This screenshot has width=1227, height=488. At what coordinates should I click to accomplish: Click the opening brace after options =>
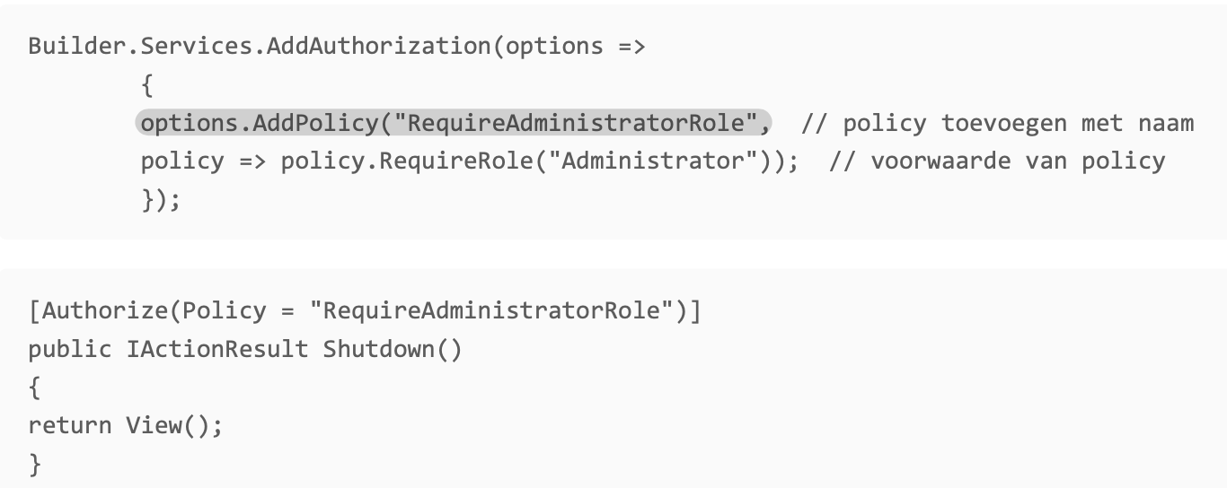click(147, 84)
